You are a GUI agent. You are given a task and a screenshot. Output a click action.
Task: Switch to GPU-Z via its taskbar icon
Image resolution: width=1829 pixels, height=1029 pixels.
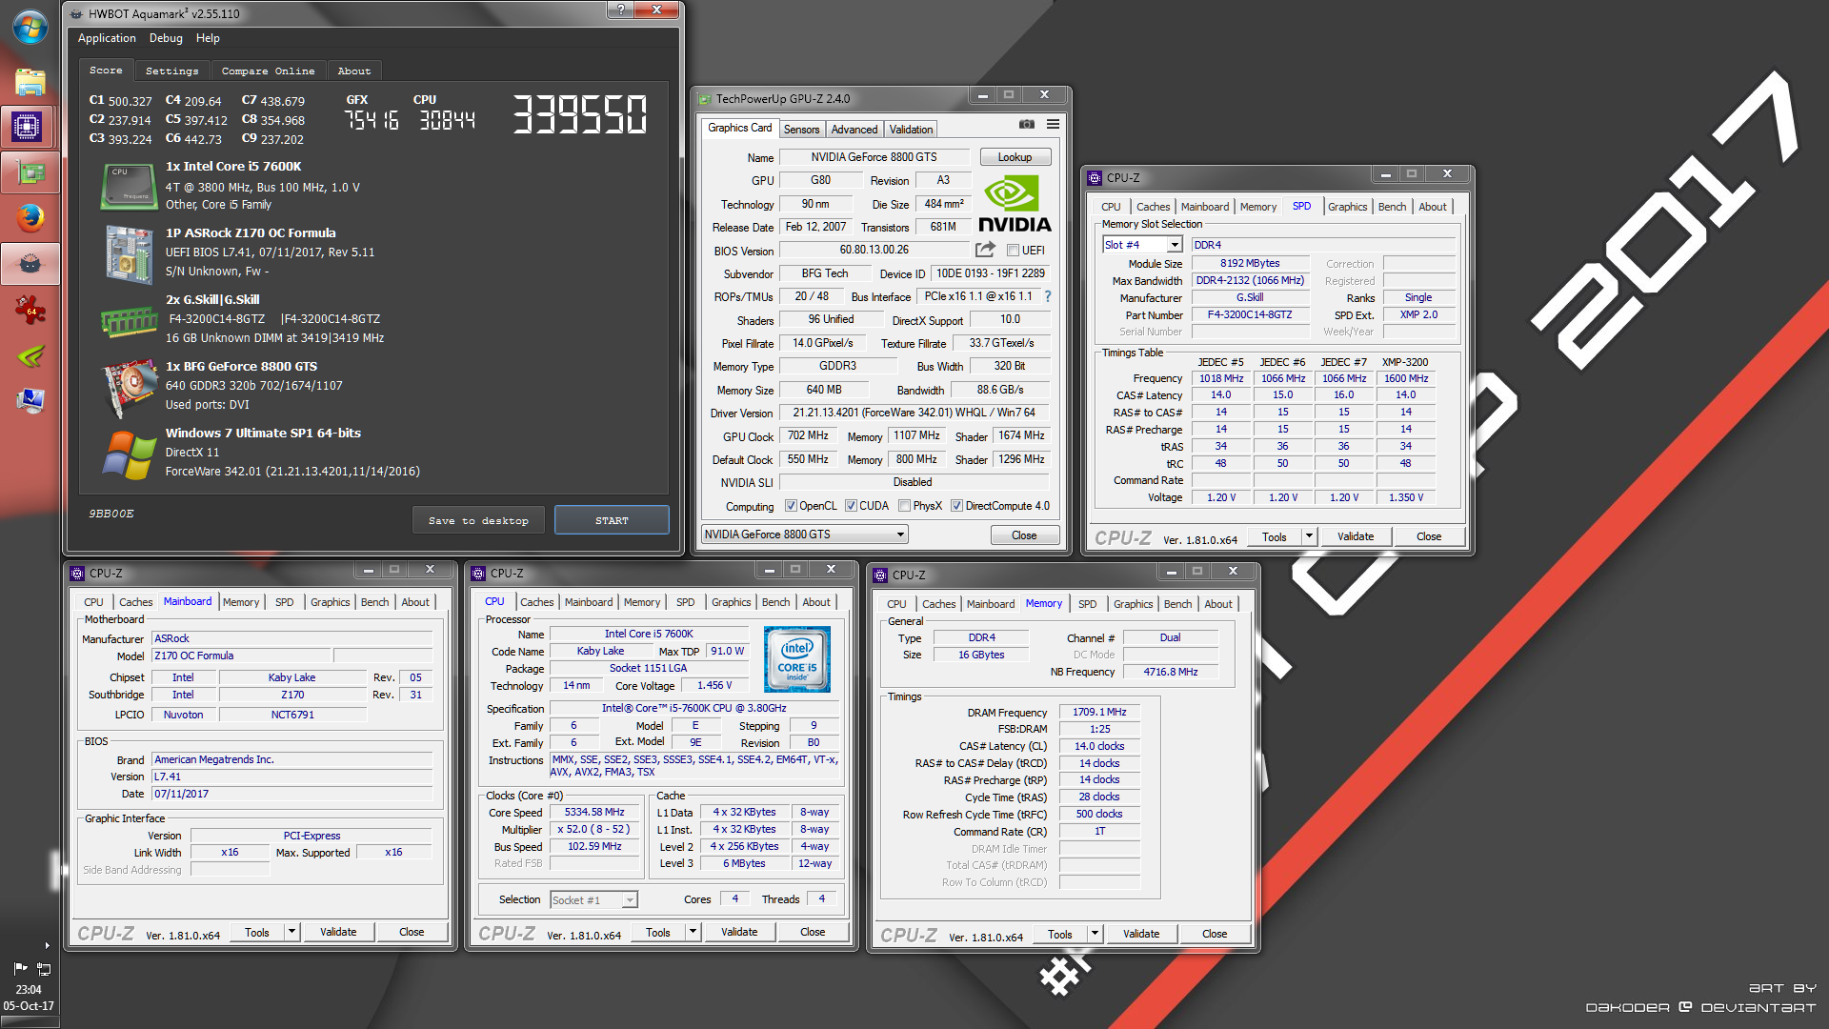[30, 172]
